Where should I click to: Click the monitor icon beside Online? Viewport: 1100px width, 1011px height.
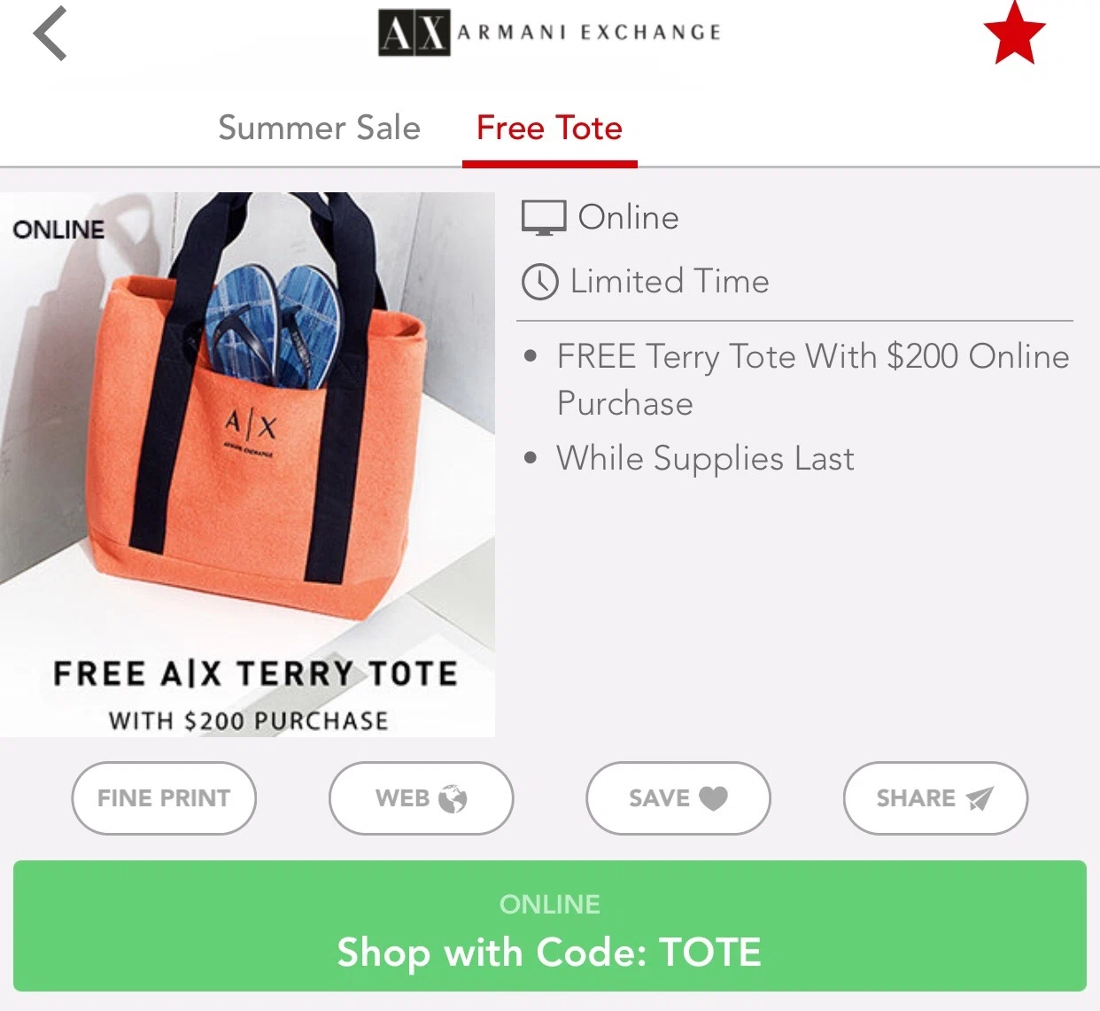pos(543,218)
